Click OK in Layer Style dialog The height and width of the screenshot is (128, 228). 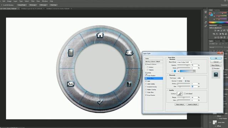click(x=216, y=58)
